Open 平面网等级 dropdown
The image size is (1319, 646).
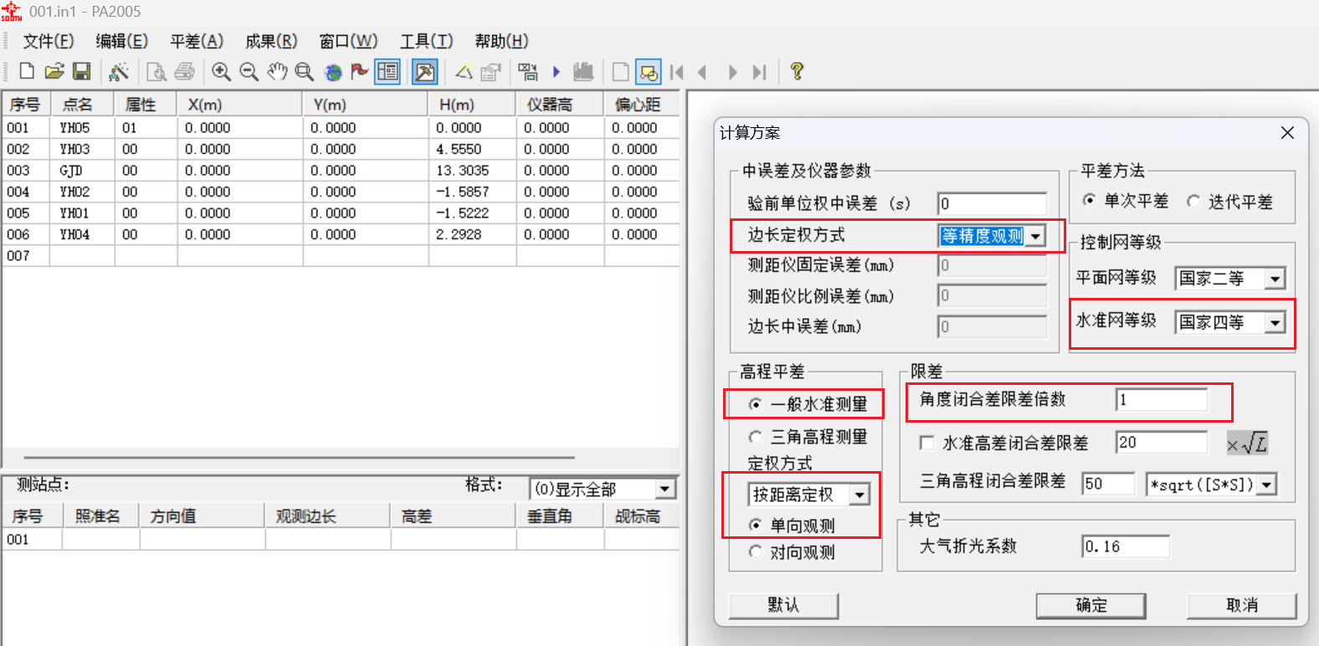click(x=1275, y=279)
